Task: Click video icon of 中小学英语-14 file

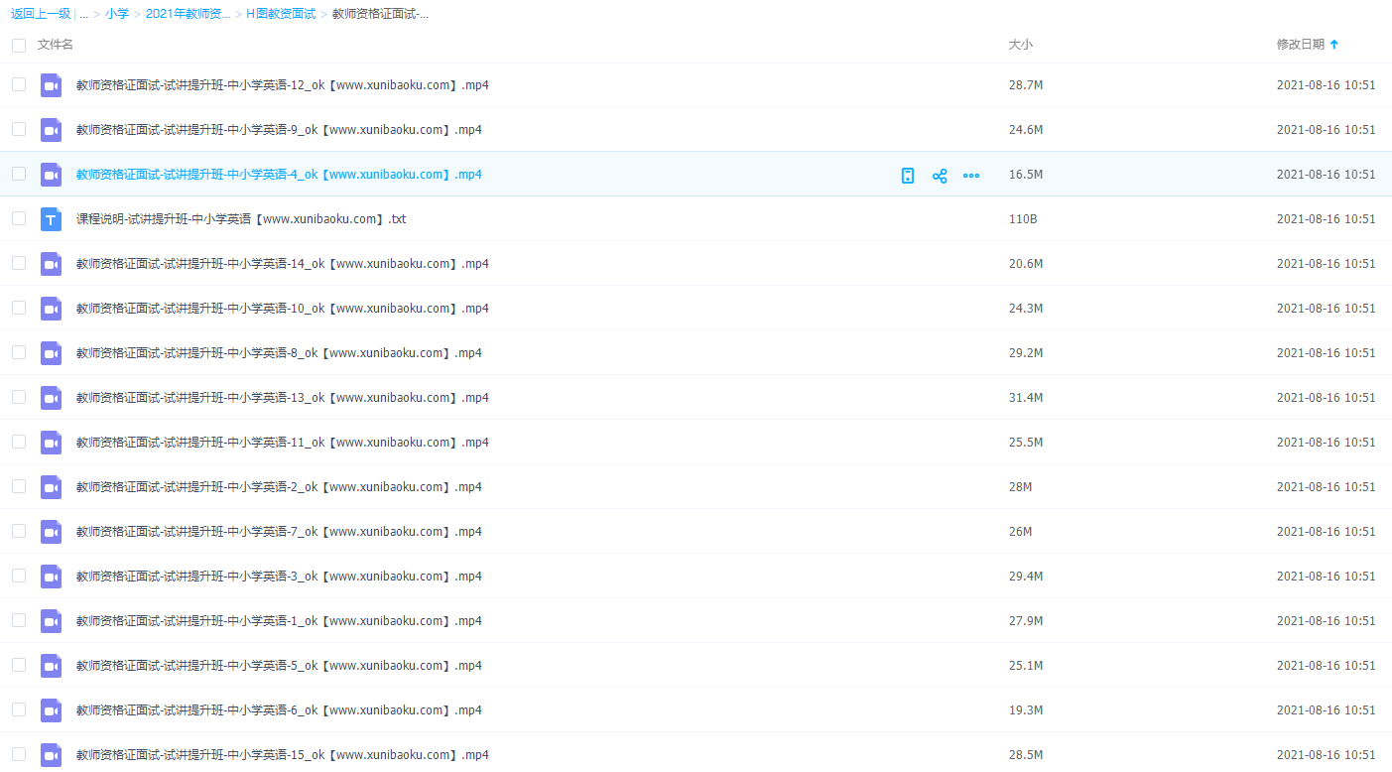Action: pyautogui.click(x=51, y=264)
